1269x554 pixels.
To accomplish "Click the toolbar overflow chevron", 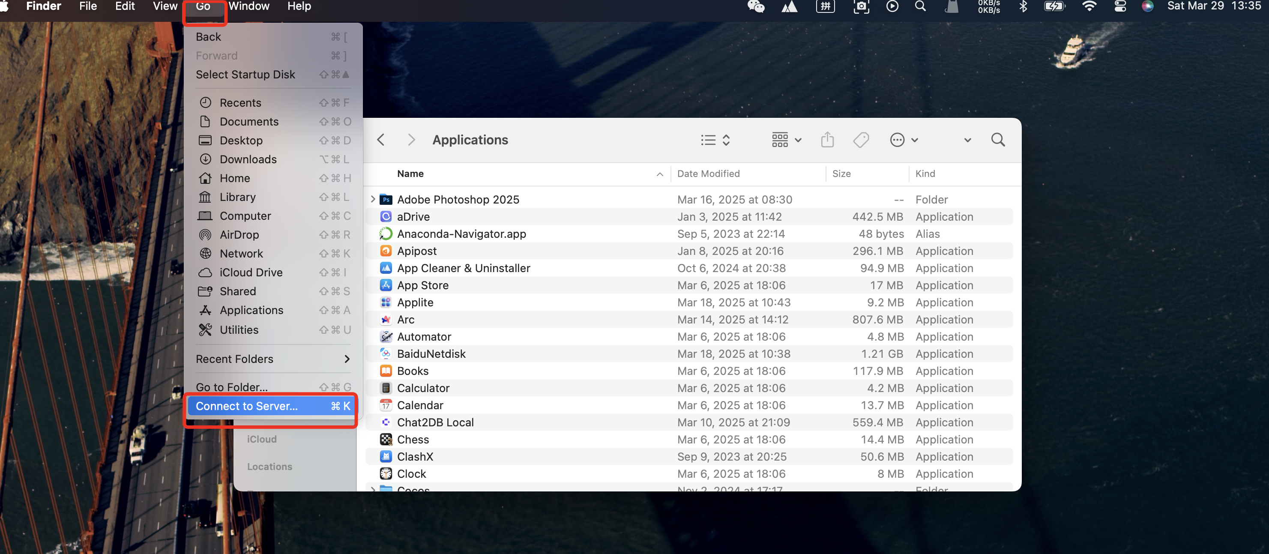I will coord(967,141).
